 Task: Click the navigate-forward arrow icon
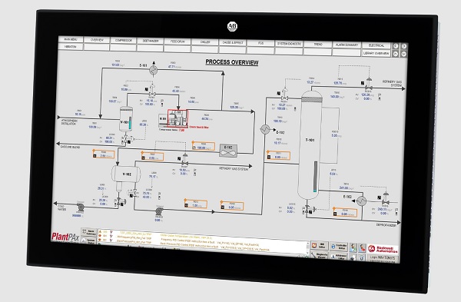[404, 46]
